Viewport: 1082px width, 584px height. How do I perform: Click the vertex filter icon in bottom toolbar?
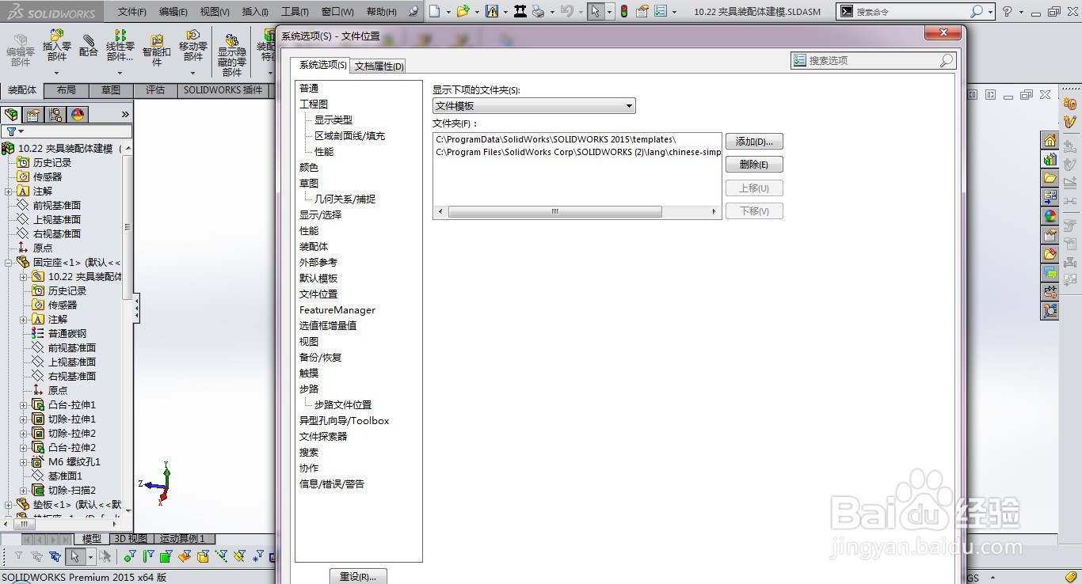(130, 557)
